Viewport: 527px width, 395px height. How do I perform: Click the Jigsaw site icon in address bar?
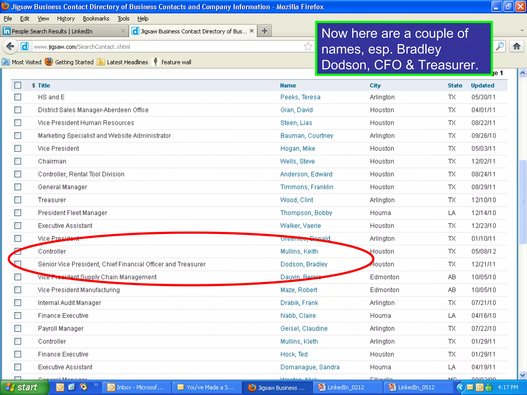point(24,47)
